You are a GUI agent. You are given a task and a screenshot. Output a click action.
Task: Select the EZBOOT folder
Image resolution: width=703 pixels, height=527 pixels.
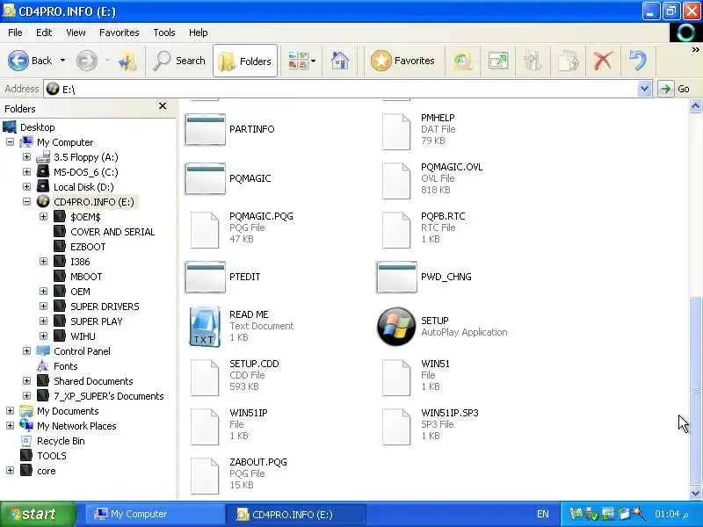88,247
